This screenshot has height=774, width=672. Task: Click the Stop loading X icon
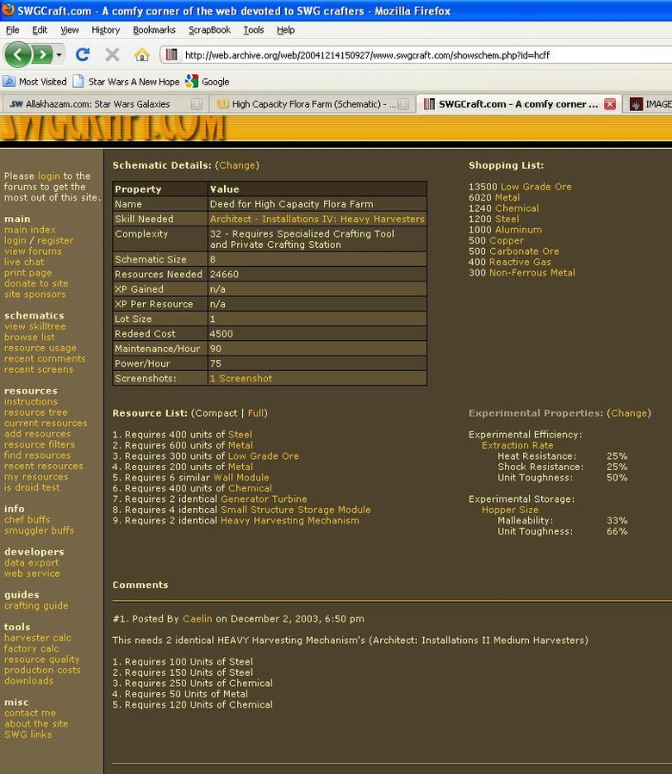112,55
